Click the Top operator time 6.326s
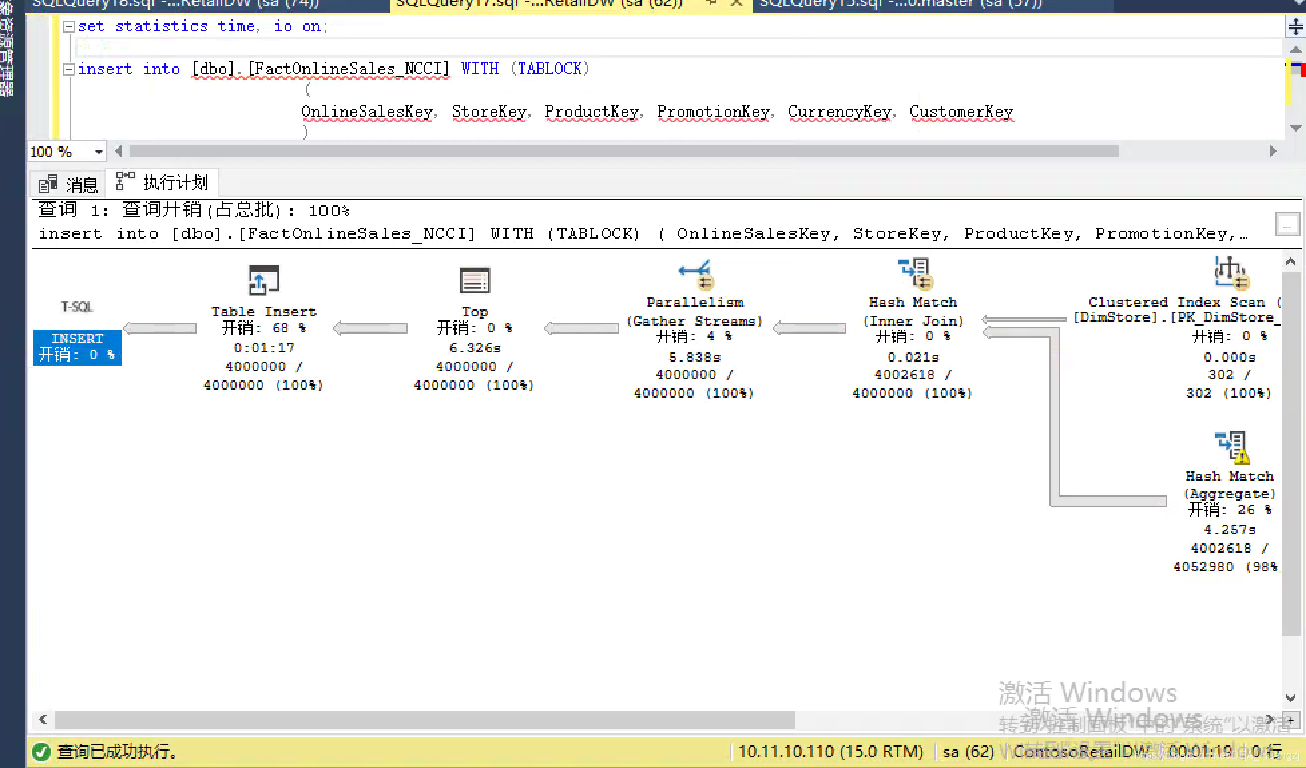The image size is (1306, 768). 475,348
